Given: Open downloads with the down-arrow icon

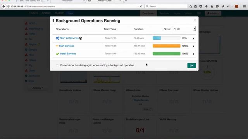Looking at the screenshot, I should 206,7.
